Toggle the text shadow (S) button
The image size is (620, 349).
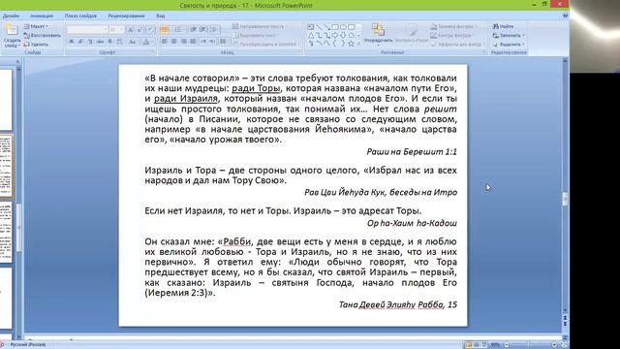pyautogui.click(x=110, y=42)
